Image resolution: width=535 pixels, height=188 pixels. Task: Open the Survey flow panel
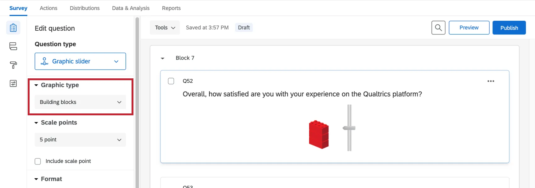13,46
